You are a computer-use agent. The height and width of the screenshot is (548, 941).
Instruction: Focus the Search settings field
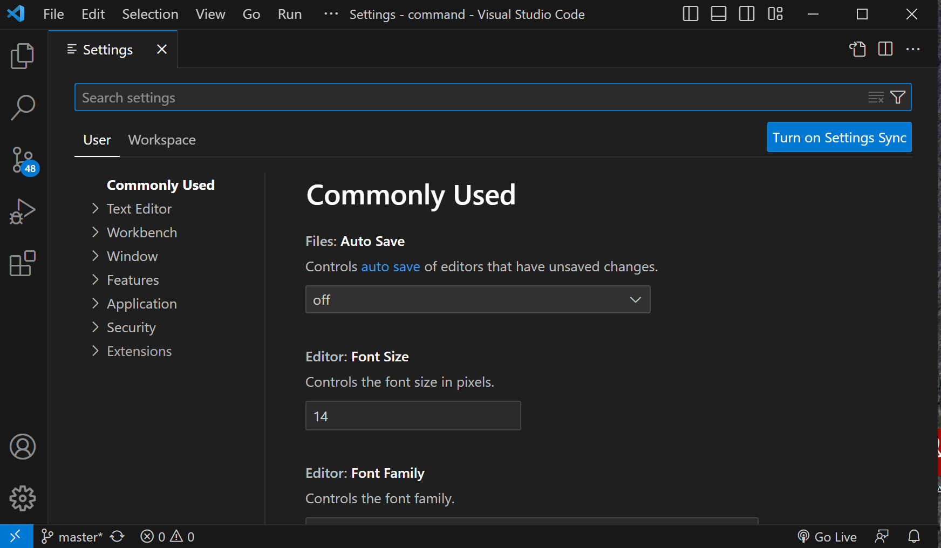pos(493,97)
